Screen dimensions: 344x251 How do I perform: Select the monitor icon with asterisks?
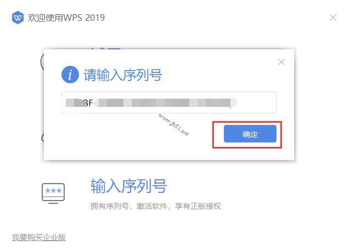pos(53,193)
